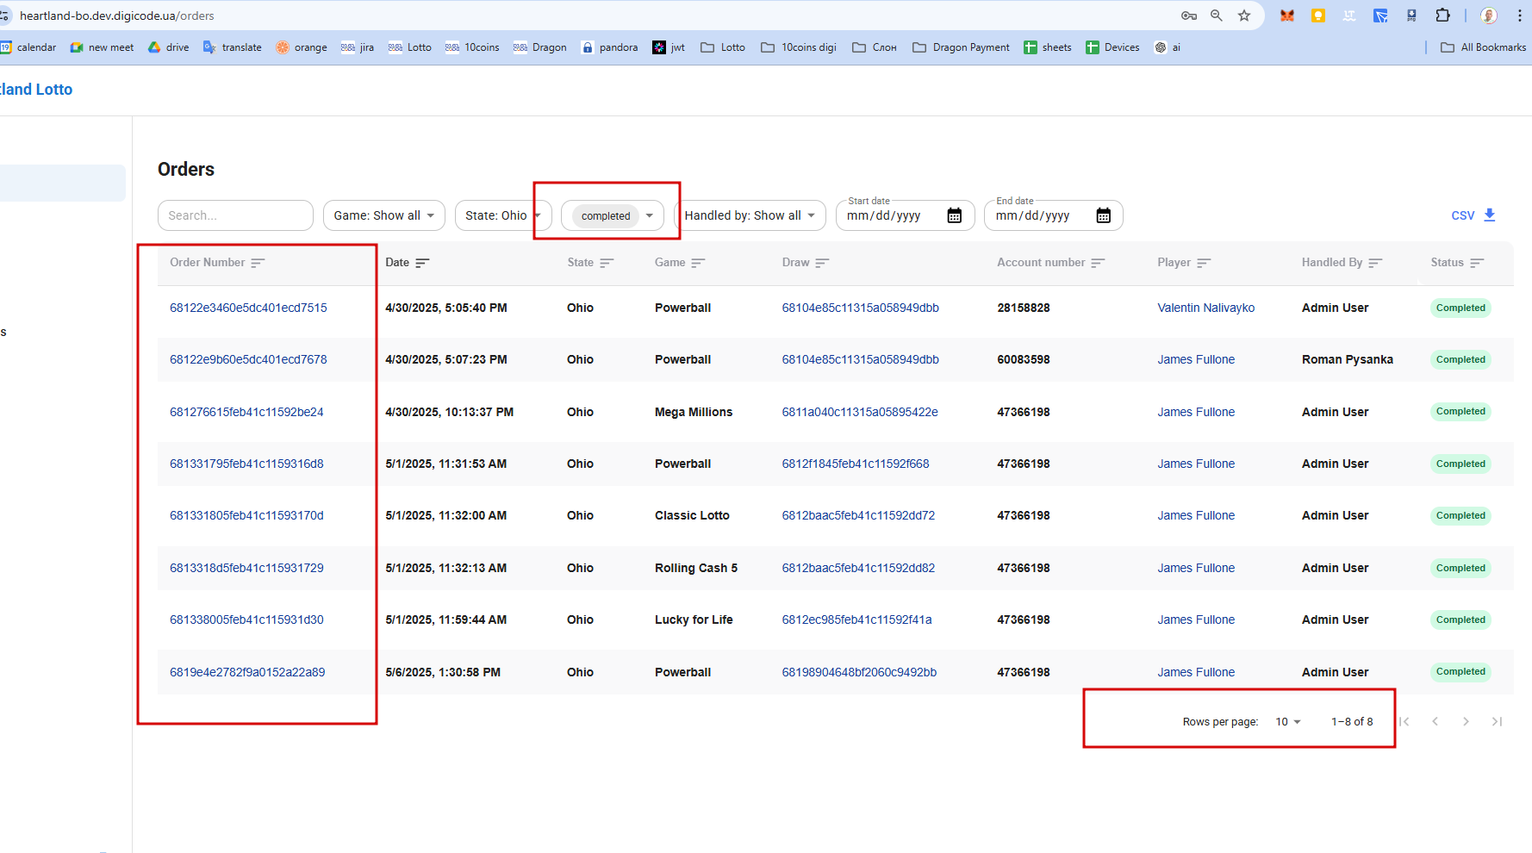The height and width of the screenshot is (853, 1532).
Task: Open the Handled by: Show all dropdown
Action: tap(750, 215)
